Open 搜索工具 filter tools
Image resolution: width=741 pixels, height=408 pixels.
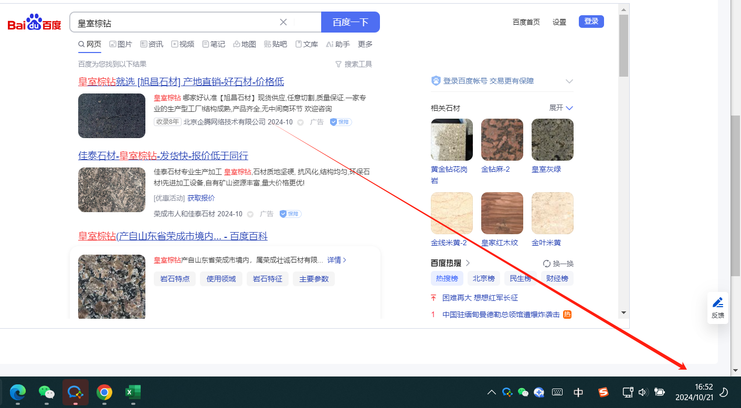click(x=354, y=64)
